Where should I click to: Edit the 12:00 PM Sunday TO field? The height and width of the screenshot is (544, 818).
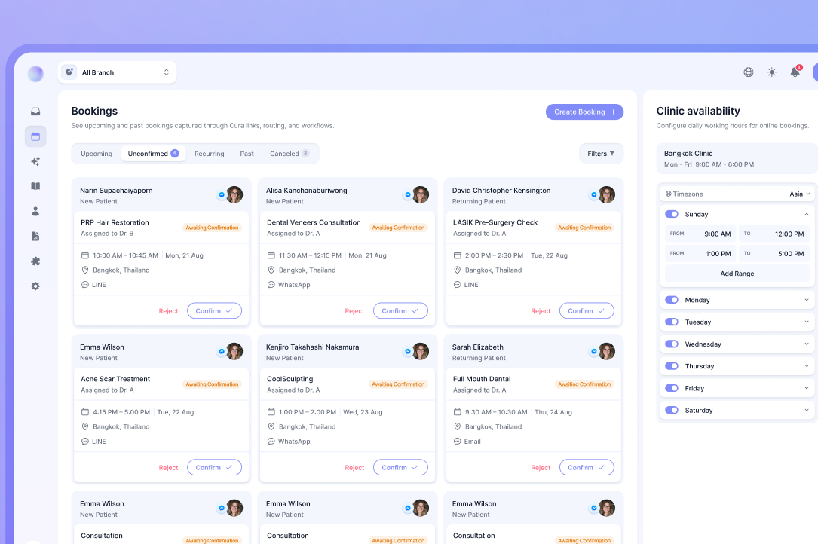pyautogui.click(x=774, y=234)
